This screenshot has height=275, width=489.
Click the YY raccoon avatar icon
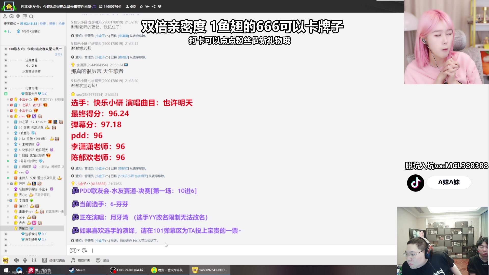coord(6,260)
